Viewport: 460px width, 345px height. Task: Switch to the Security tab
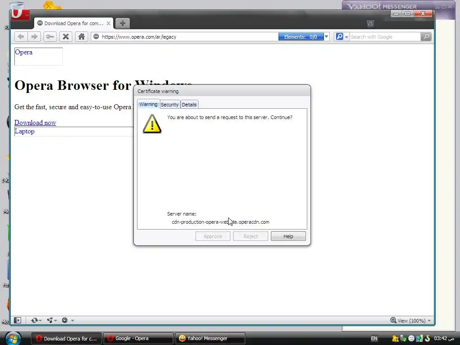169,105
